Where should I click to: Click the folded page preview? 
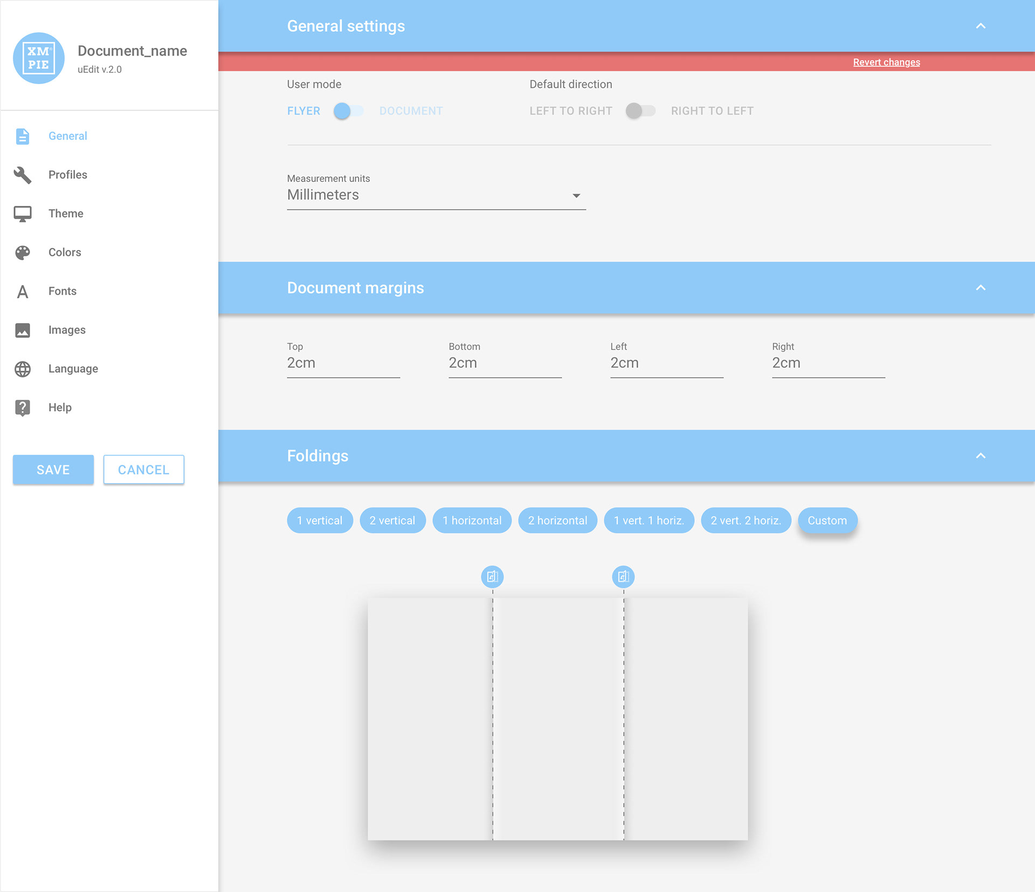point(558,719)
